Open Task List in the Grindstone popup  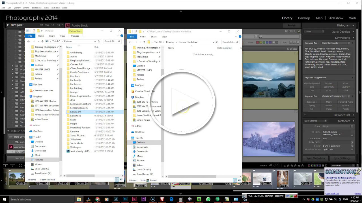tap(332, 193)
